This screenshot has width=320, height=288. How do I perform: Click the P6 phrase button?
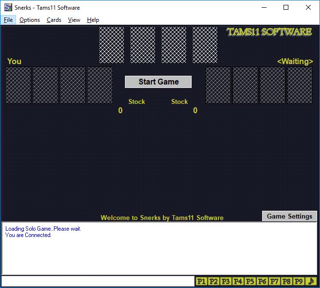pos(262,281)
